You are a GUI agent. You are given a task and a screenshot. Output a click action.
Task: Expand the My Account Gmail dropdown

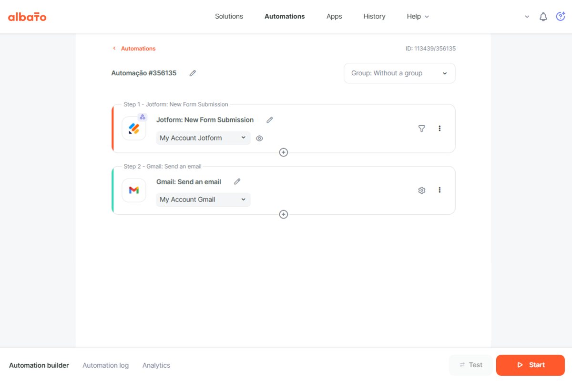pyautogui.click(x=203, y=200)
